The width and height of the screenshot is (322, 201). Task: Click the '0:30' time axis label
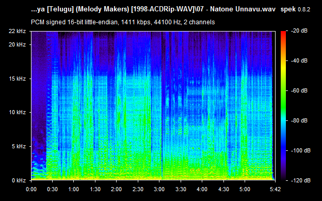(52, 189)
